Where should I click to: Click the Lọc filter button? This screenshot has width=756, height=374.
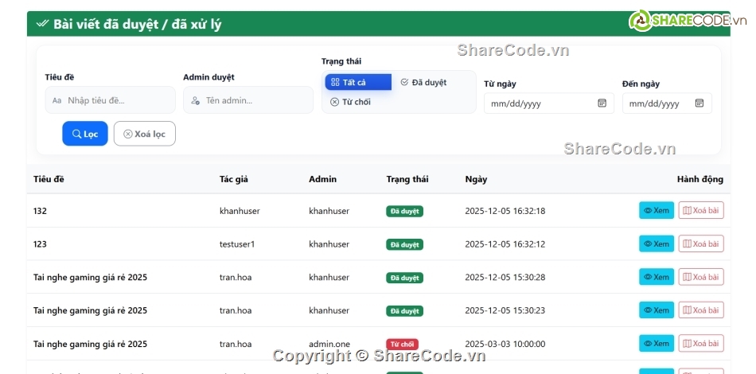[85, 134]
